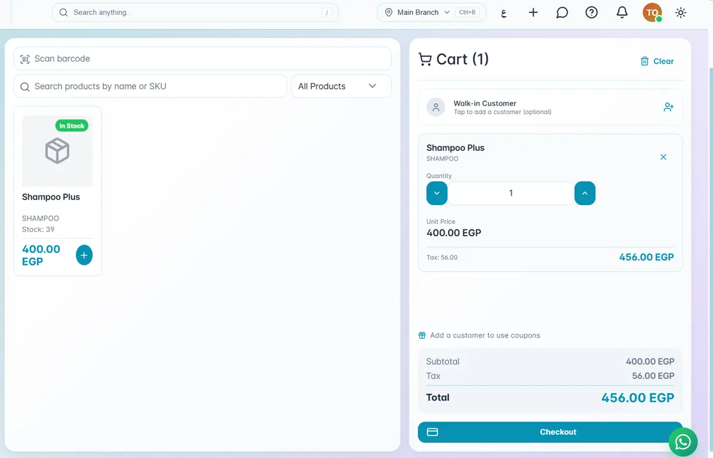The image size is (713, 458).
Task: Decrease Shampoo Plus quantity by one
Action: 437,193
